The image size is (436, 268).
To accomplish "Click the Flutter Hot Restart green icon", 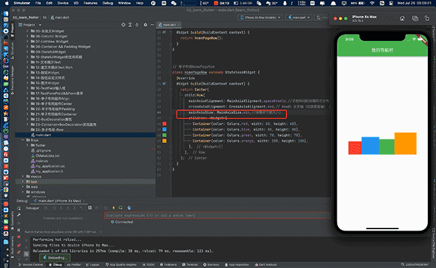I will [x=120, y=208].
